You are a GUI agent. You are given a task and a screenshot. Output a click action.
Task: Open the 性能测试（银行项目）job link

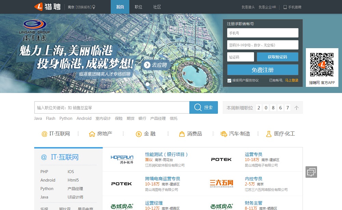pyautogui.click(x=167, y=154)
